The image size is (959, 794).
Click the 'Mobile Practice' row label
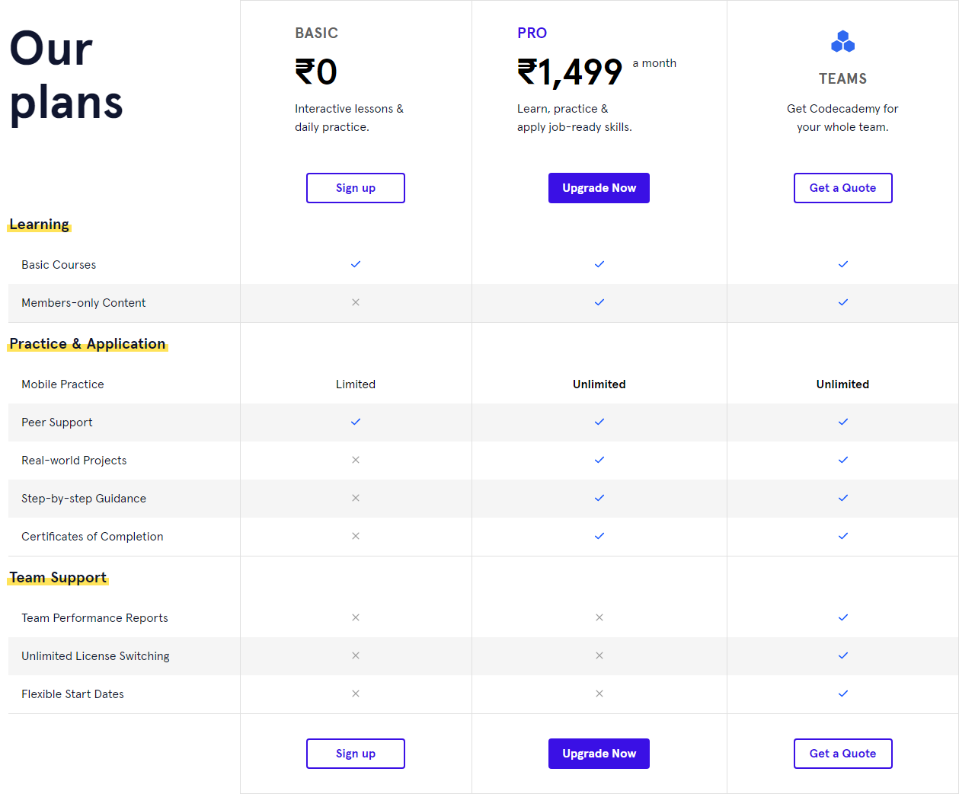62,384
